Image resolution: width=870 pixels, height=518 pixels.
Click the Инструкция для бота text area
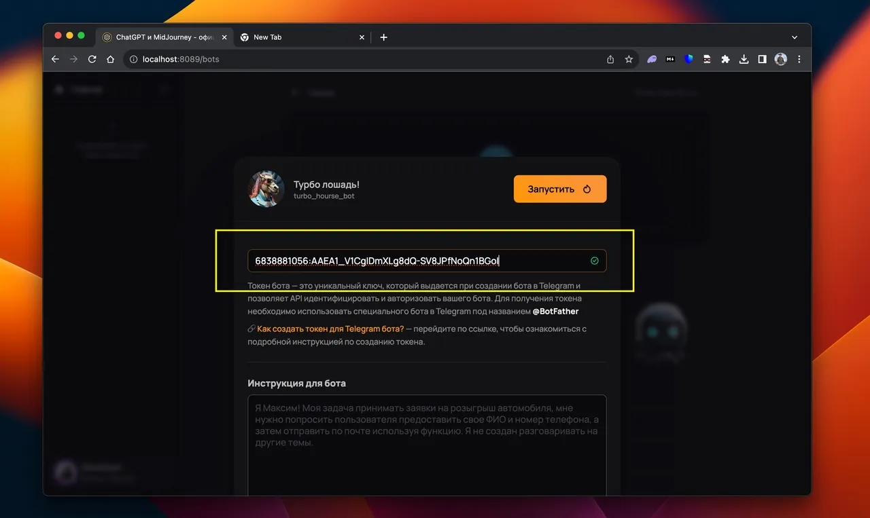[427, 445]
